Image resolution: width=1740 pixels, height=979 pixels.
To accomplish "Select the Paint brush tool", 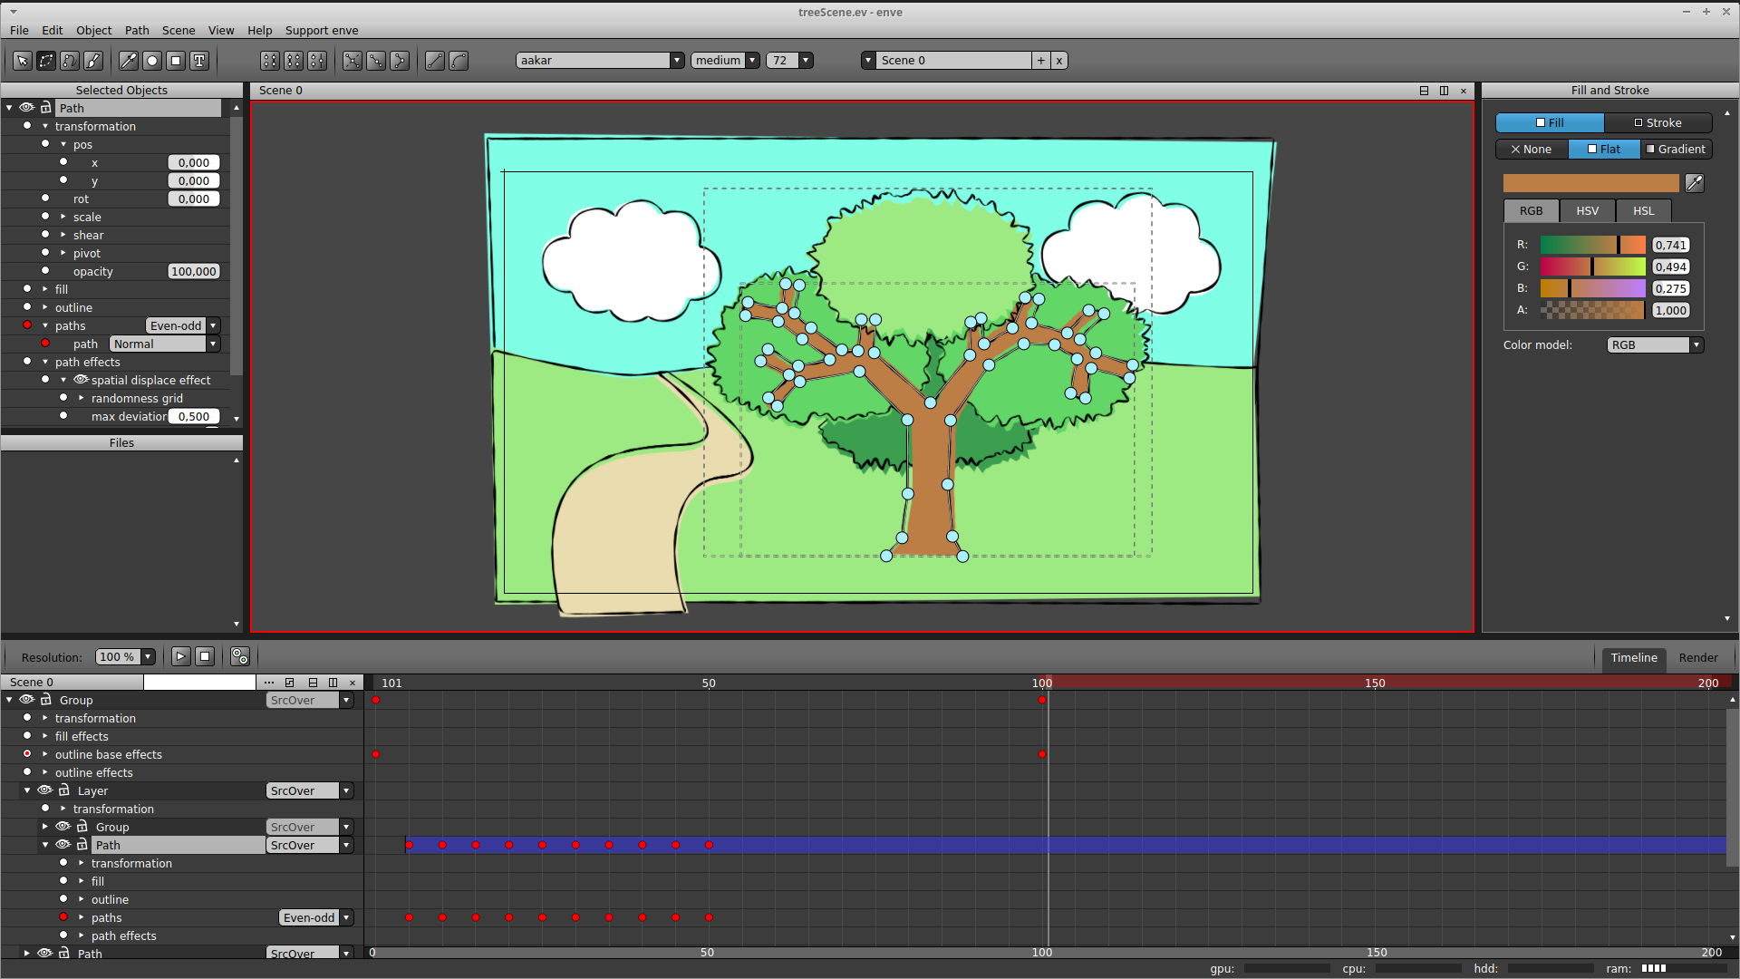I will (x=93, y=61).
